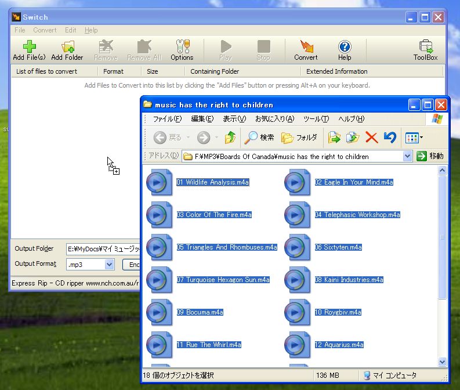Open the Forward button history dropdown arrow
Viewport: 460px width, 390px height.
click(216, 138)
